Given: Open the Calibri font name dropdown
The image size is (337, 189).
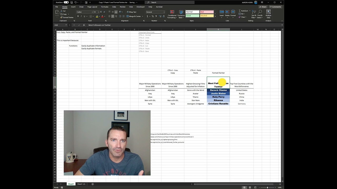Looking at the screenshot, I should click(92, 12).
